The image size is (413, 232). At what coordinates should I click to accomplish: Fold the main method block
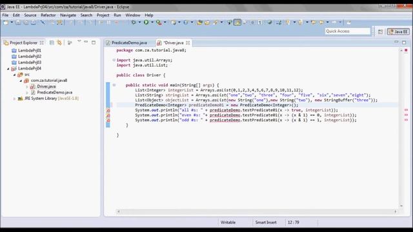(x=114, y=85)
